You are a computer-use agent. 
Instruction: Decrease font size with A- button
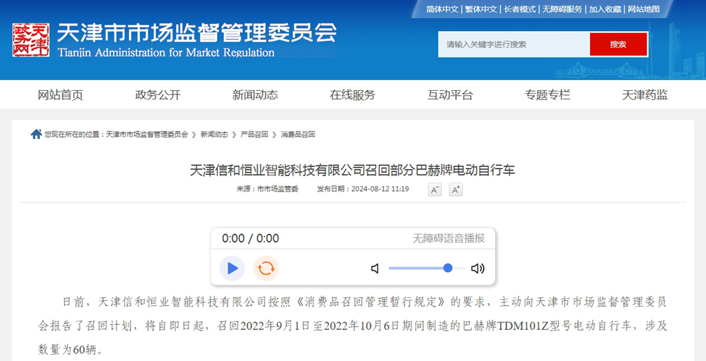434,189
